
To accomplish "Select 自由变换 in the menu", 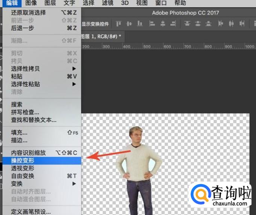I will pos(23,176).
